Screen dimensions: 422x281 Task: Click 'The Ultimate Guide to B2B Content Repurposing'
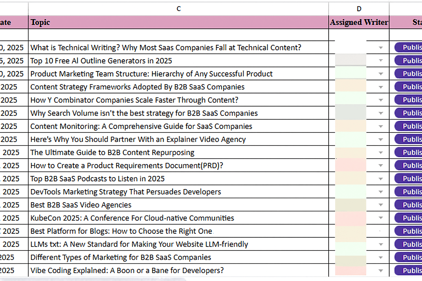[x=179, y=152]
